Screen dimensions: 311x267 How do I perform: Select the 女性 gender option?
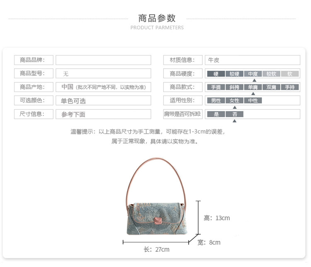(234, 101)
